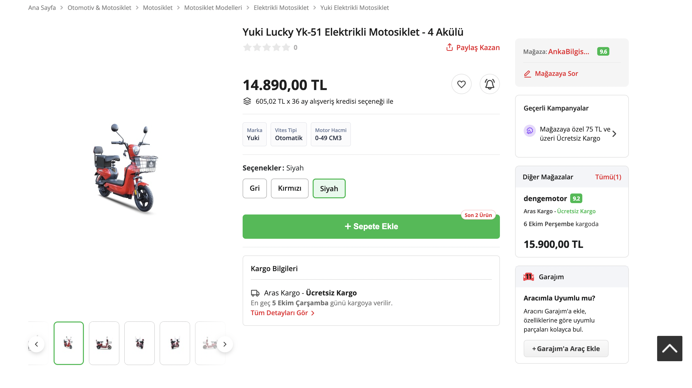Add product to favorites with heart icon
692x388 pixels.
pyautogui.click(x=461, y=84)
